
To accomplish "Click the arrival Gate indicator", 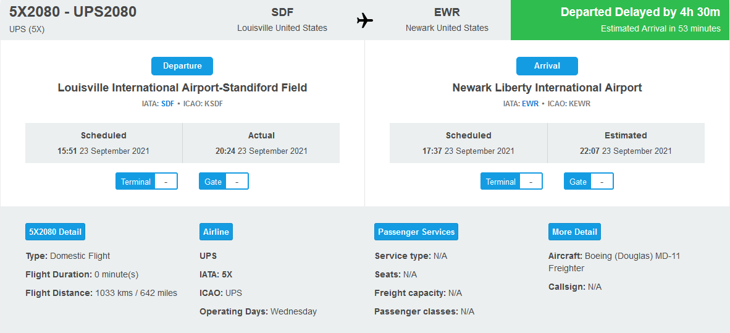I will (x=589, y=182).
